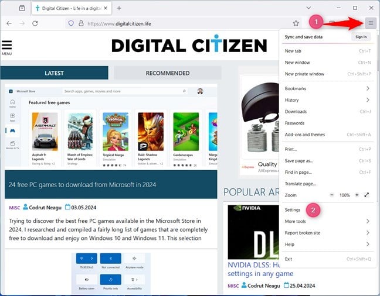380x296 pixels.
Task: Open Add-ons and themes
Action: [x=328, y=135]
